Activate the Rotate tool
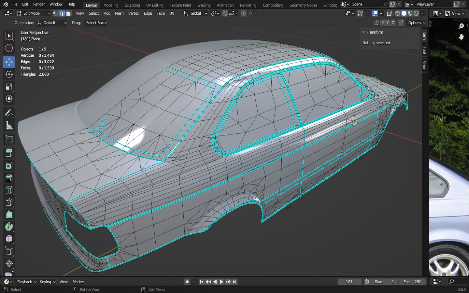 pyautogui.click(x=9, y=74)
